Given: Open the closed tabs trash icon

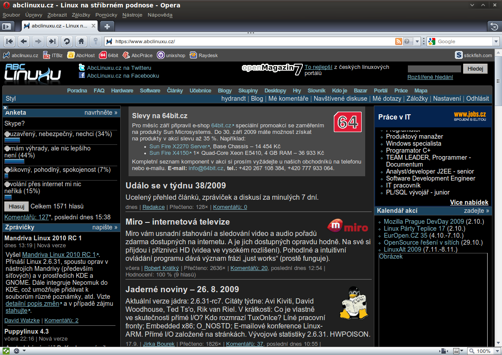Looking at the screenshot, I should pyautogui.click(x=494, y=27).
